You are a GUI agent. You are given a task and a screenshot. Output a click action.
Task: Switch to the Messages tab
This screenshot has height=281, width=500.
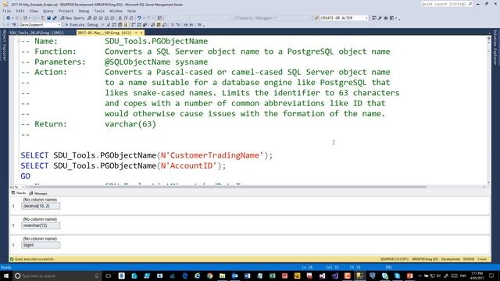coord(38,194)
